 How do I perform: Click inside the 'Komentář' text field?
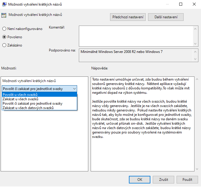(136, 36)
